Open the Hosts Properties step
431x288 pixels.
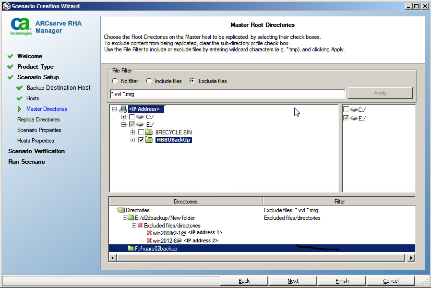(x=36, y=141)
